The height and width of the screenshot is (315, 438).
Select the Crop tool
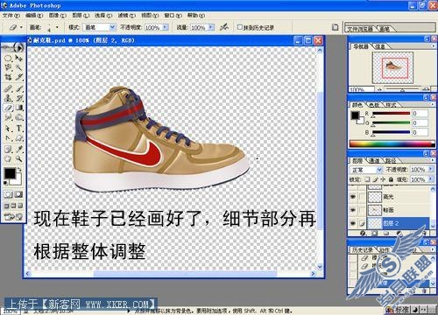click(8, 77)
